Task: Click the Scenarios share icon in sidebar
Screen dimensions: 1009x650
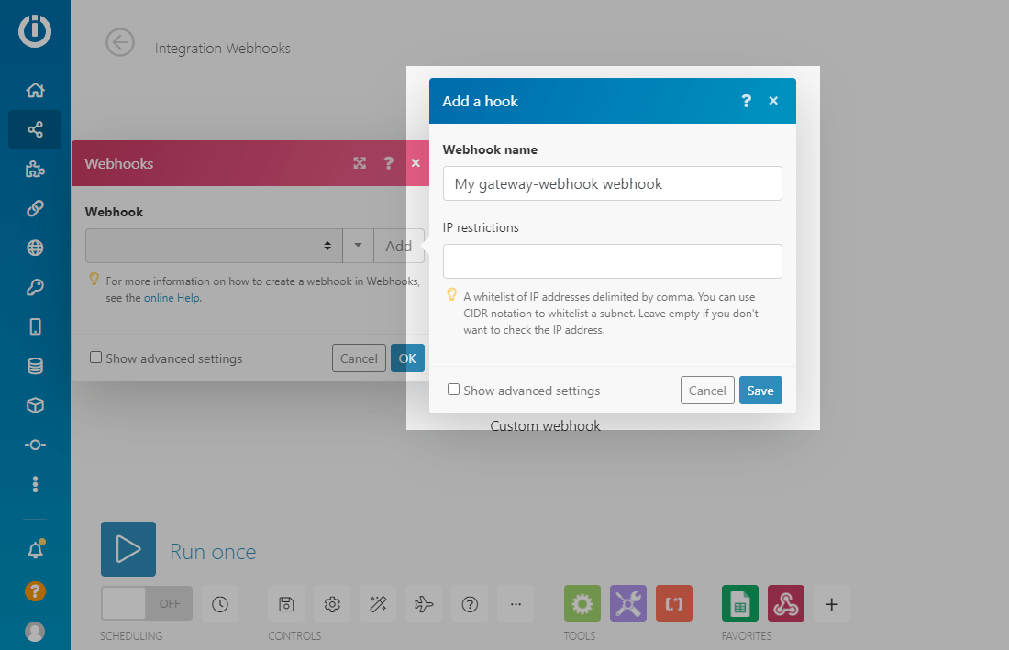Action: [x=35, y=129]
